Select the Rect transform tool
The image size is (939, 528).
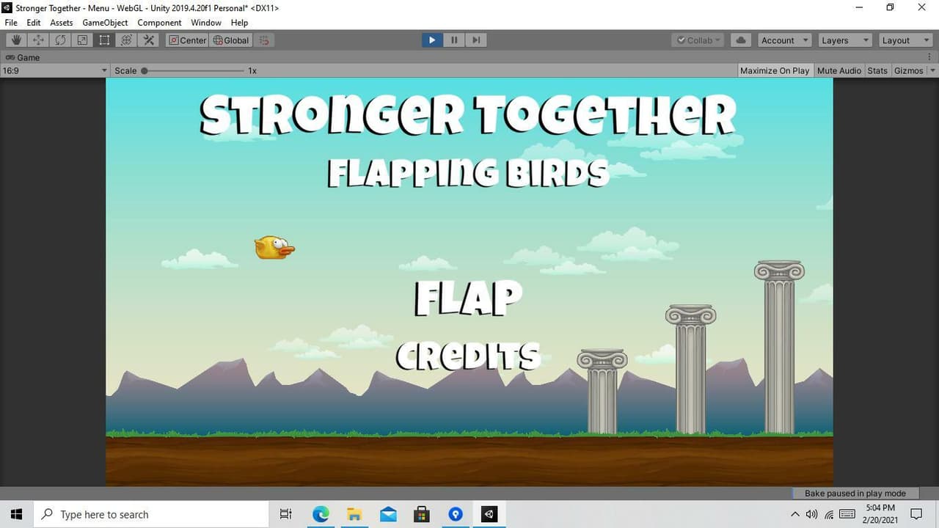tap(104, 40)
